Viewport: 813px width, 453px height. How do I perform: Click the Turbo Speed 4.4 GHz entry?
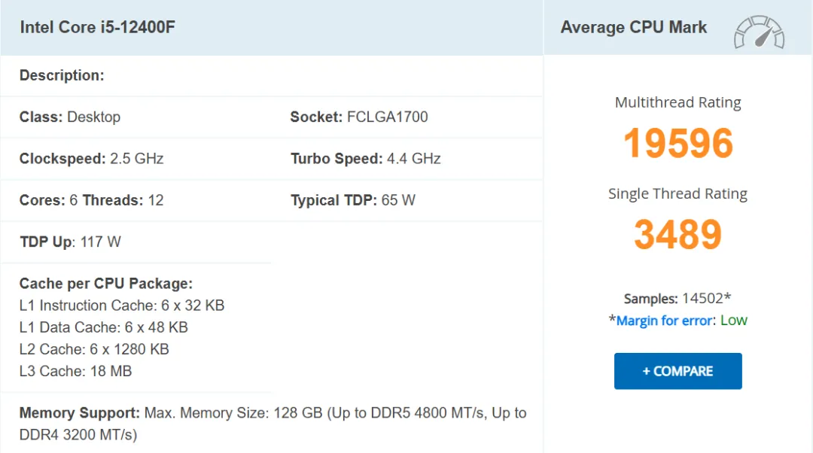[x=365, y=159]
